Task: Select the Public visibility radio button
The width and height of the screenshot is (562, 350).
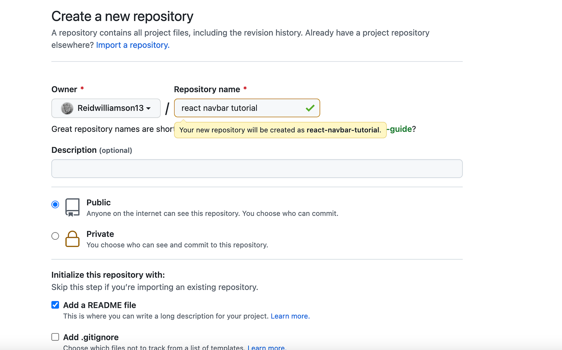Action: (55, 204)
